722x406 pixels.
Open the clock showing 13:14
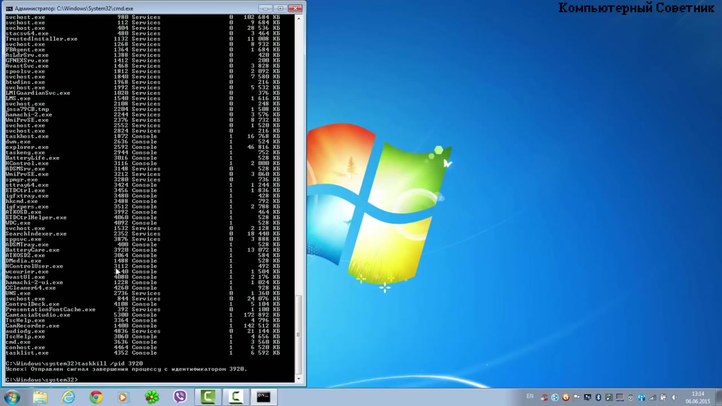pyautogui.click(x=698, y=394)
